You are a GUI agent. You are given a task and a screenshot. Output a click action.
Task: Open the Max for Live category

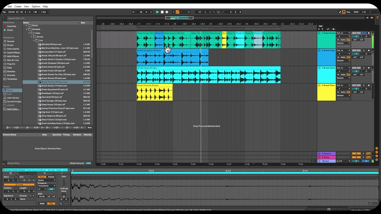coord(13,60)
